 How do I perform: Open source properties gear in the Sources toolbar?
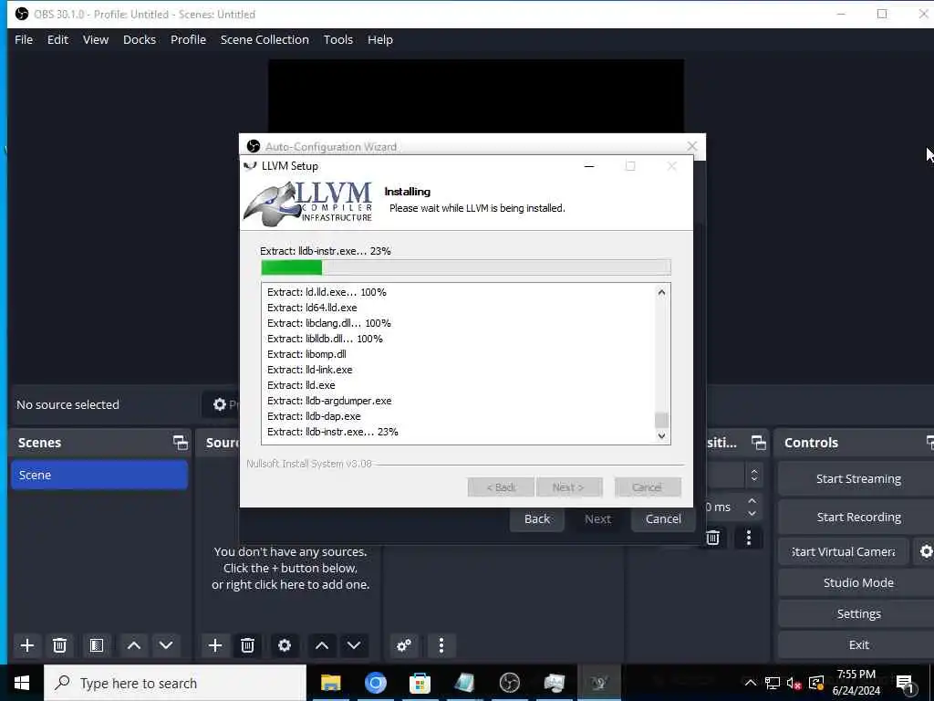[285, 645]
